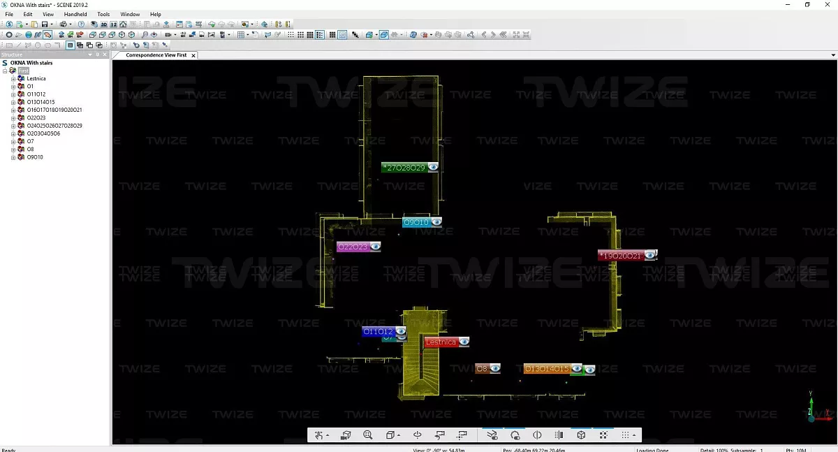Toggle visibility eye on the 27O28O29 label
The width and height of the screenshot is (838, 452).
(434, 168)
